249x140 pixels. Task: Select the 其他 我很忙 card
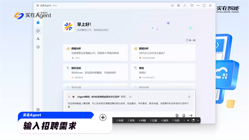tap(163, 72)
